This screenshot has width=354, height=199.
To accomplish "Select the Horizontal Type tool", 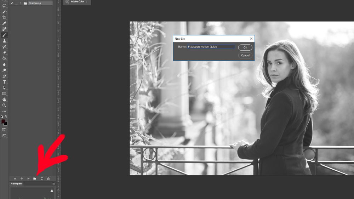I will tap(4, 82).
